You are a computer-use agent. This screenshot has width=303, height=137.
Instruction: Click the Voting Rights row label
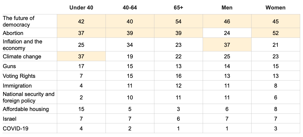19,76
